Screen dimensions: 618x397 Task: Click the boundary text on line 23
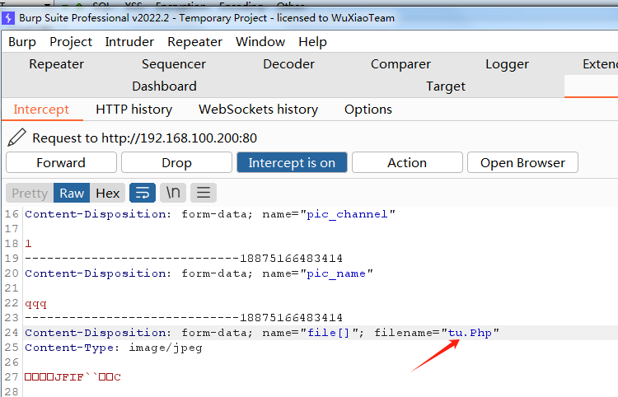184,318
